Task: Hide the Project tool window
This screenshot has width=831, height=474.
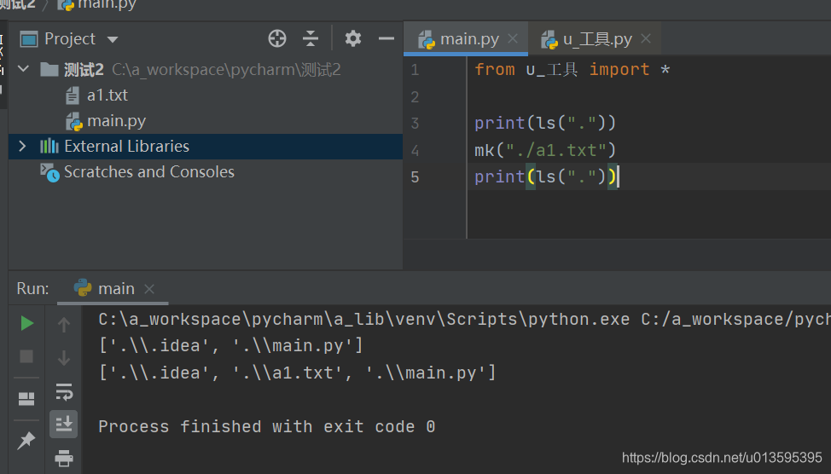Action: coord(386,38)
